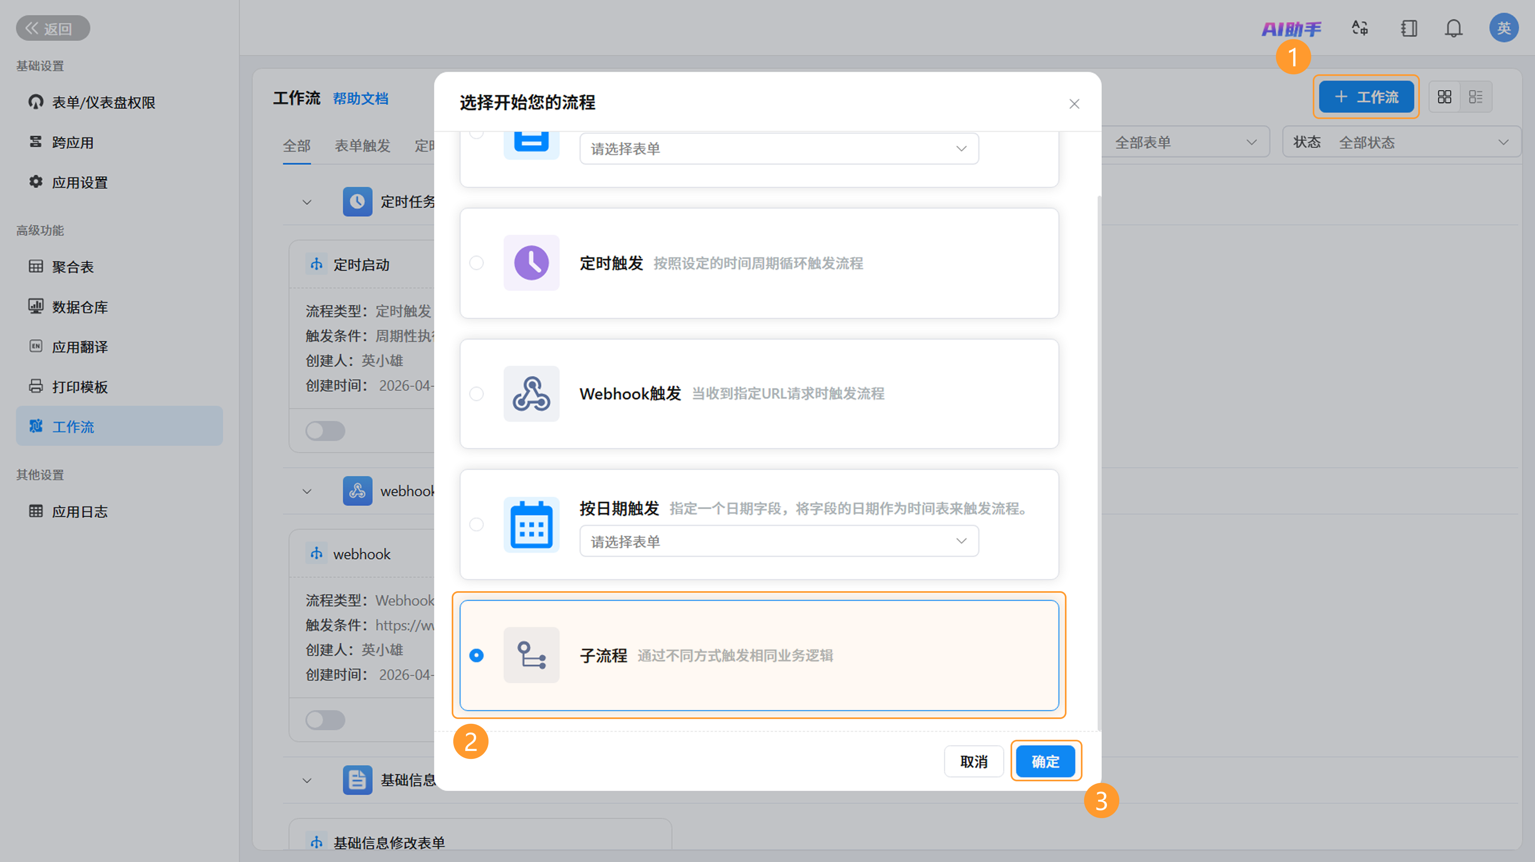Open 数据仓库 in sidebar

119,307
